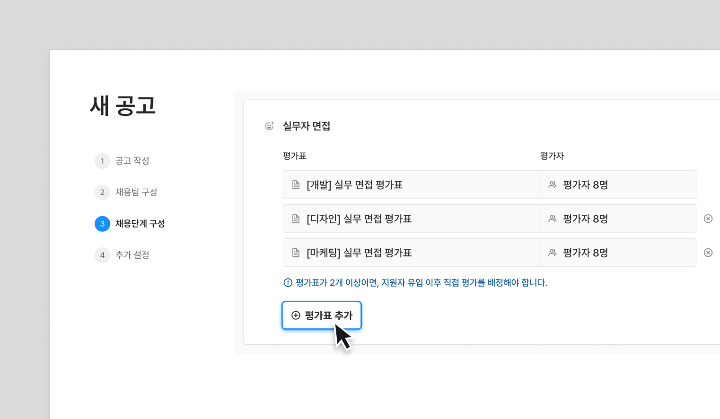Select the [마케팅] 실무 면접 평가표 field
This screenshot has width=720, height=419.
[x=411, y=253]
